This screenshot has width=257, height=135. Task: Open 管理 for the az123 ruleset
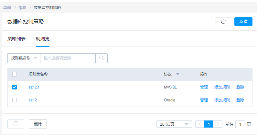204,87
